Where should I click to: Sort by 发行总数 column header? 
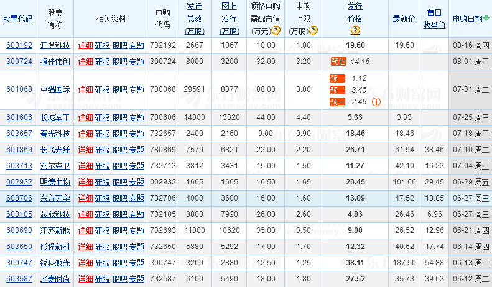(195, 19)
